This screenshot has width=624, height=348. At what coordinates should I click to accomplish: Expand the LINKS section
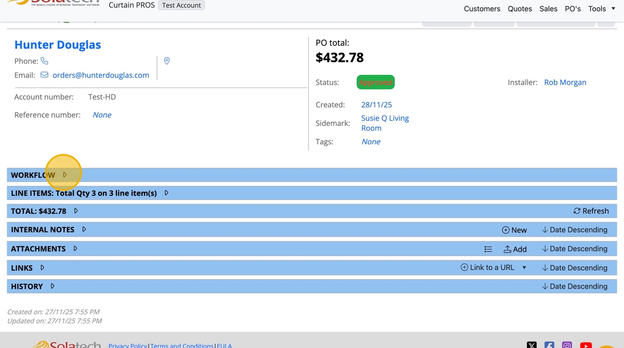pyautogui.click(x=43, y=267)
